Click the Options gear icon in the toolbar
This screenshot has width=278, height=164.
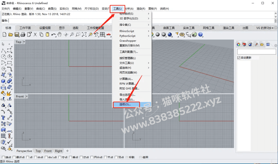coord(182,34)
